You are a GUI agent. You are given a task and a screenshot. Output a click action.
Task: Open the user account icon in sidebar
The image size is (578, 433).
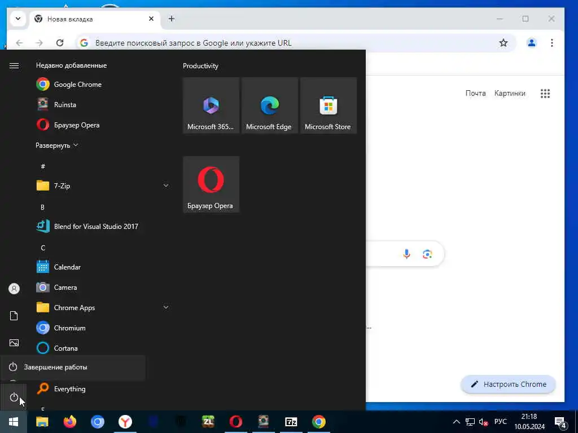[14, 289]
